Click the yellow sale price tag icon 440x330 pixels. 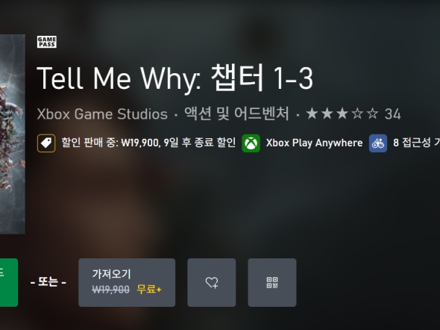46,143
